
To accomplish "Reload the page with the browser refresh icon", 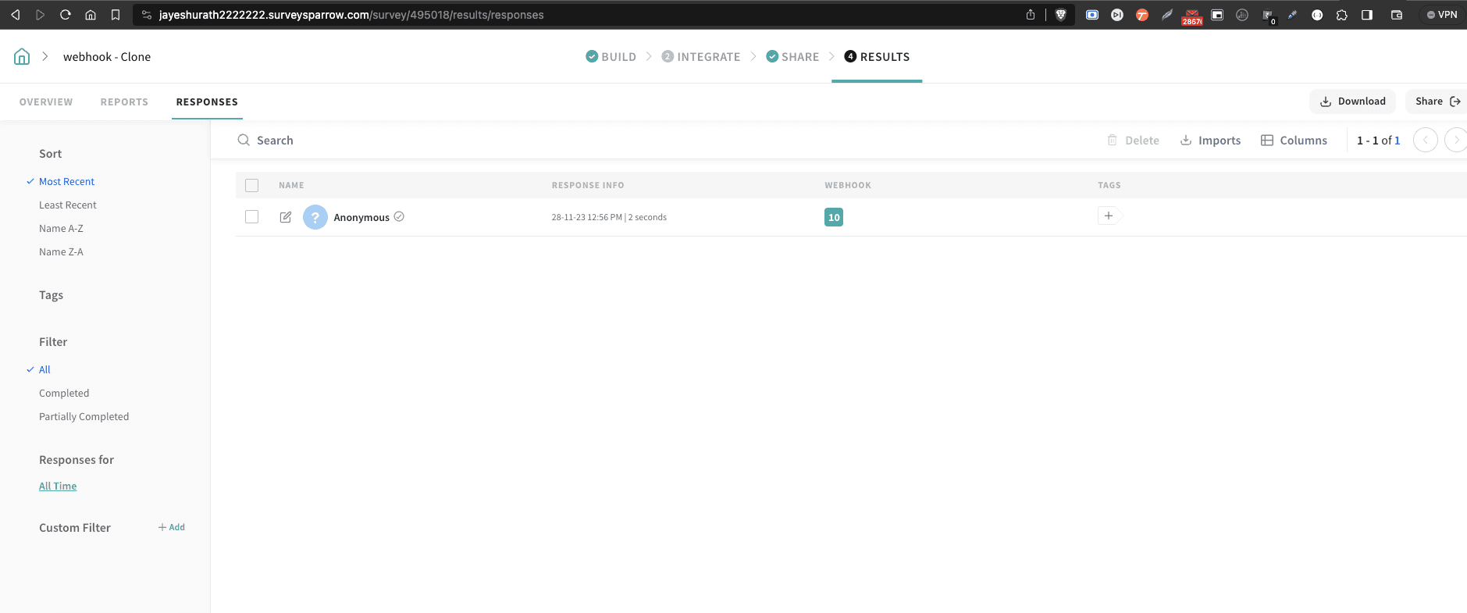I will point(66,15).
